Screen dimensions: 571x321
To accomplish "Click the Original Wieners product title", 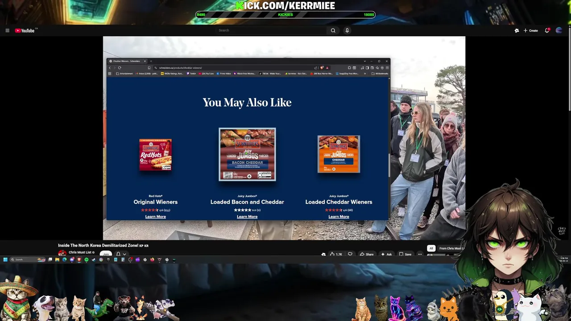I will (155, 202).
